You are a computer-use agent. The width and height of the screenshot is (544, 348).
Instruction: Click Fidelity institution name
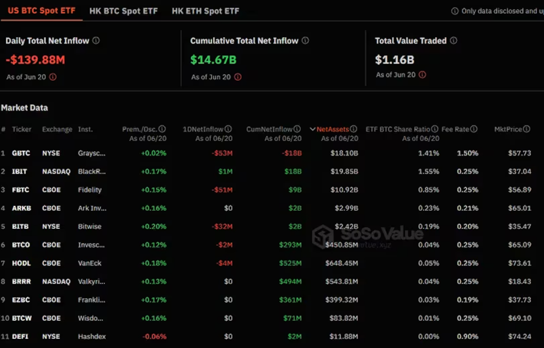(90, 190)
